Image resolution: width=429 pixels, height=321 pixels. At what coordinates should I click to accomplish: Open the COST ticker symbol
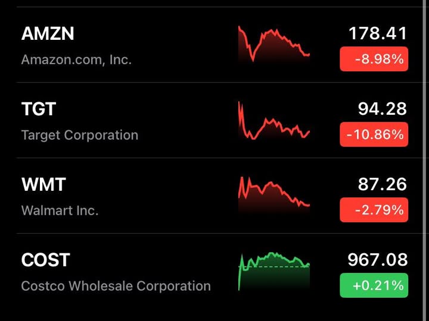click(46, 260)
